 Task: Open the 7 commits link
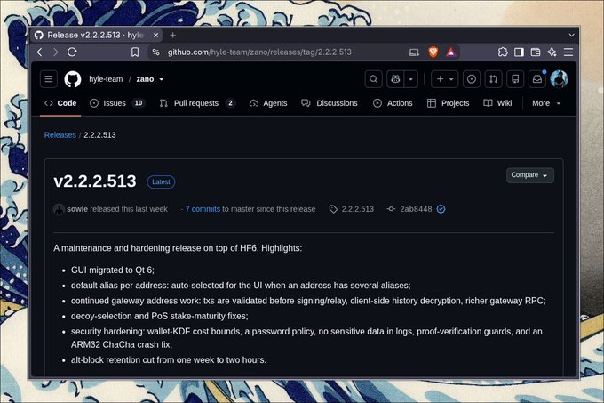point(203,209)
